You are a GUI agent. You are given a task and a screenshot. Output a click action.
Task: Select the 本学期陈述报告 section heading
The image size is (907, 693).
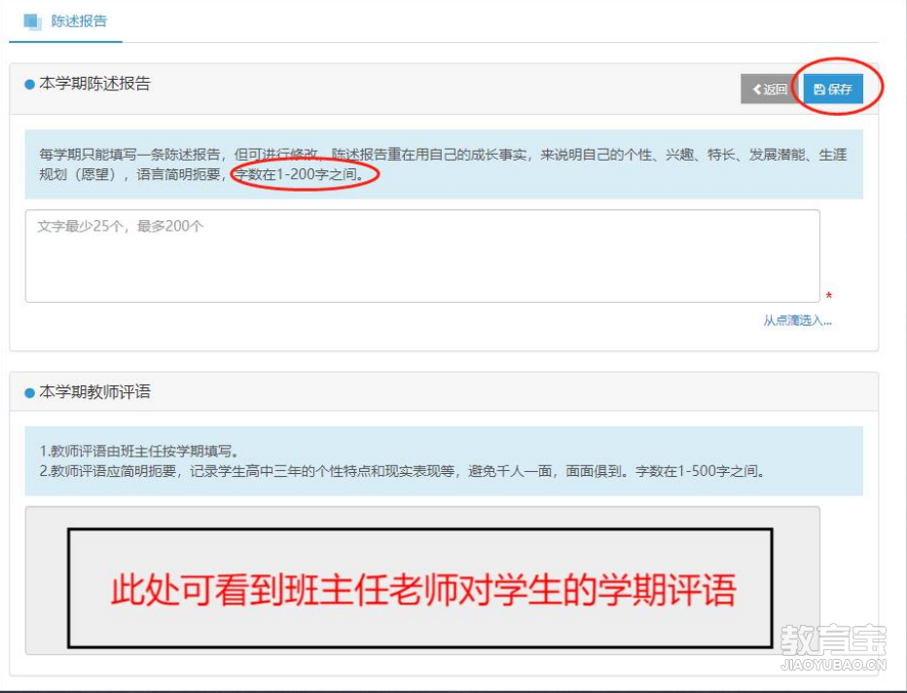tap(94, 84)
